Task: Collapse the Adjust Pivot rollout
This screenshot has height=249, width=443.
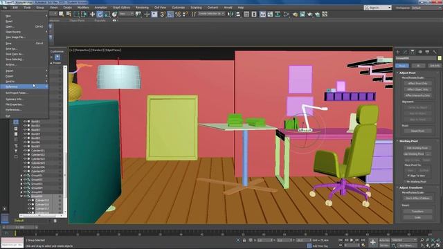Action: pos(407,73)
